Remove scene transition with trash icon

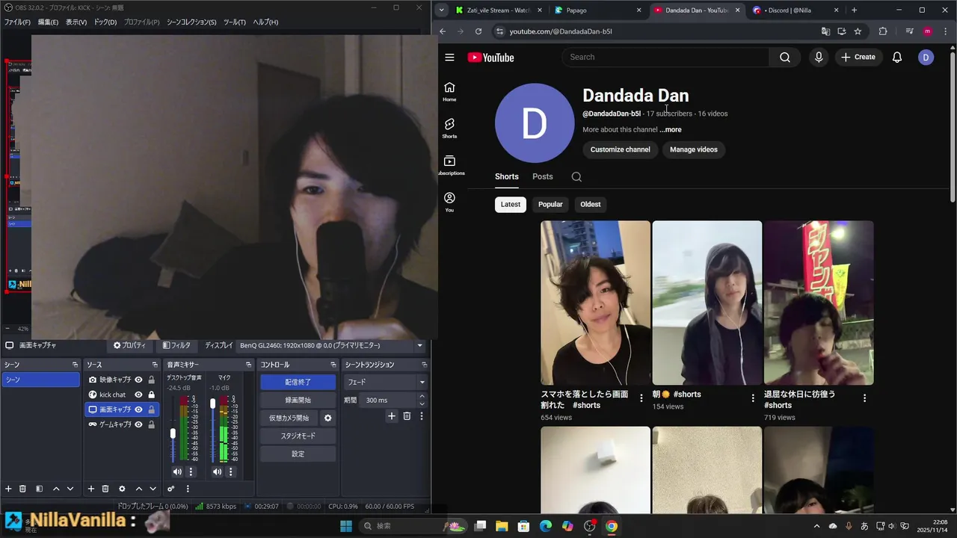407,416
